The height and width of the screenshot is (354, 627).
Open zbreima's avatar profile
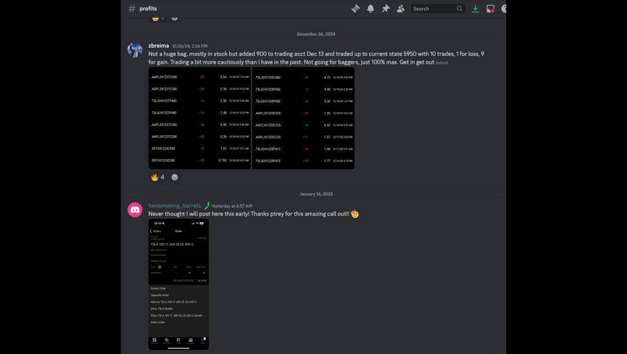pos(135,50)
